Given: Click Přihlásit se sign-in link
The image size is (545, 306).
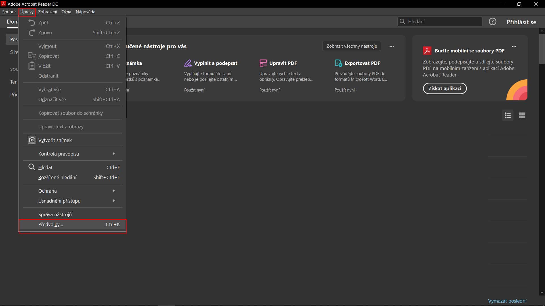Looking at the screenshot, I should point(521,22).
